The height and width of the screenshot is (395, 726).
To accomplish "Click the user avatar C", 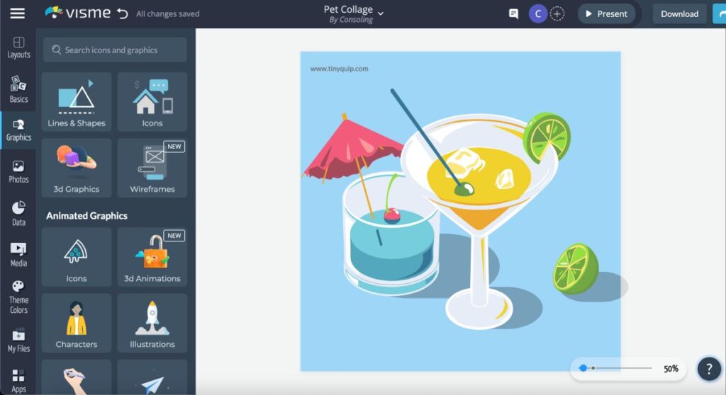I will (537, 14).
